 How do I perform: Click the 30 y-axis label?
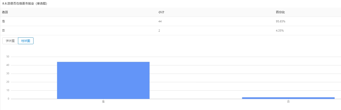pos(8,73)
